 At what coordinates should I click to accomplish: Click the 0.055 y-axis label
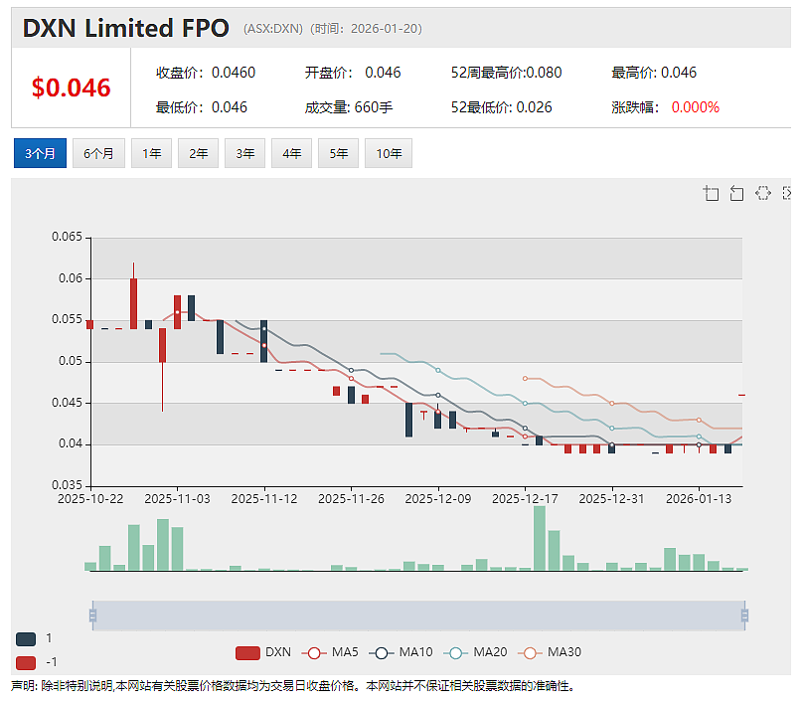point(67,319)
